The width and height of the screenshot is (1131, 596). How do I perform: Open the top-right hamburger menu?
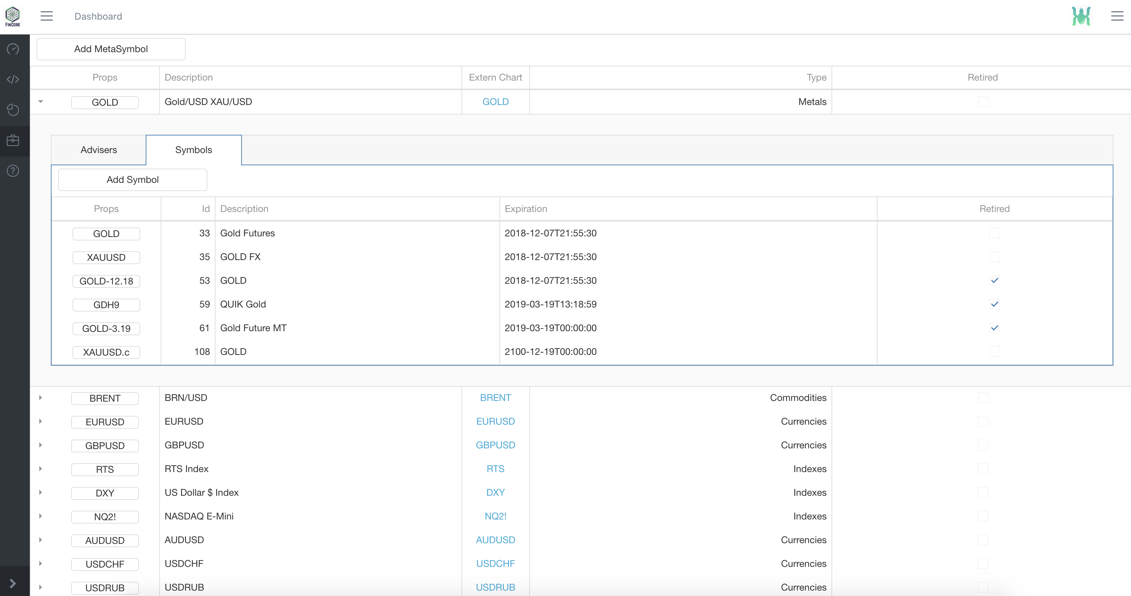coord(1117,16)
